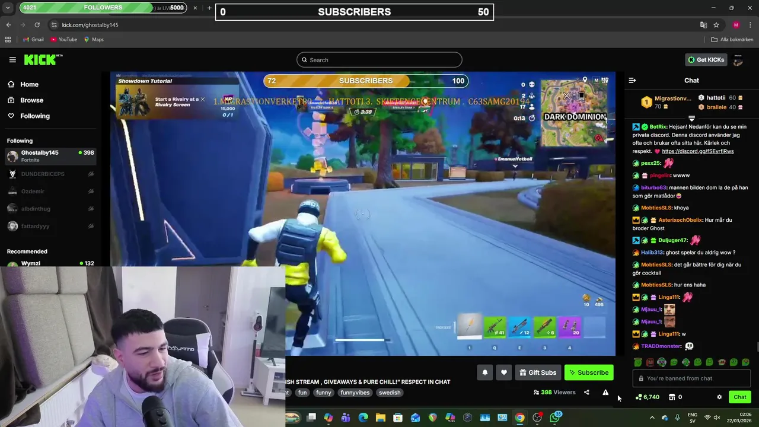Image resolution: width=759 pixels, height=427 pixels.
Task: Pick the first emote in chat emote row
Action: pos(637,362)
